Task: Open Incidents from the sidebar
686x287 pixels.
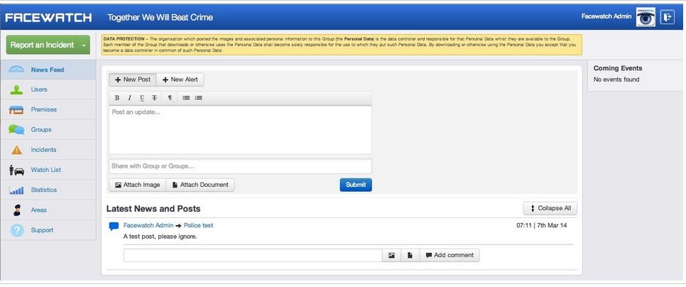Action: coord(43,150)
